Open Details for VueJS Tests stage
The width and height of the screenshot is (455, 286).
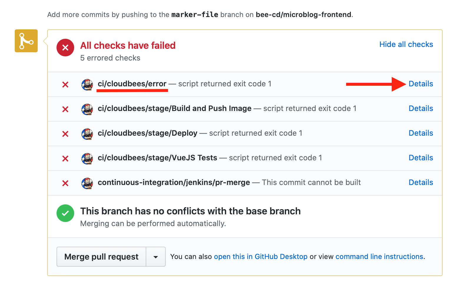pyautogui.click(x=421, y=158)
